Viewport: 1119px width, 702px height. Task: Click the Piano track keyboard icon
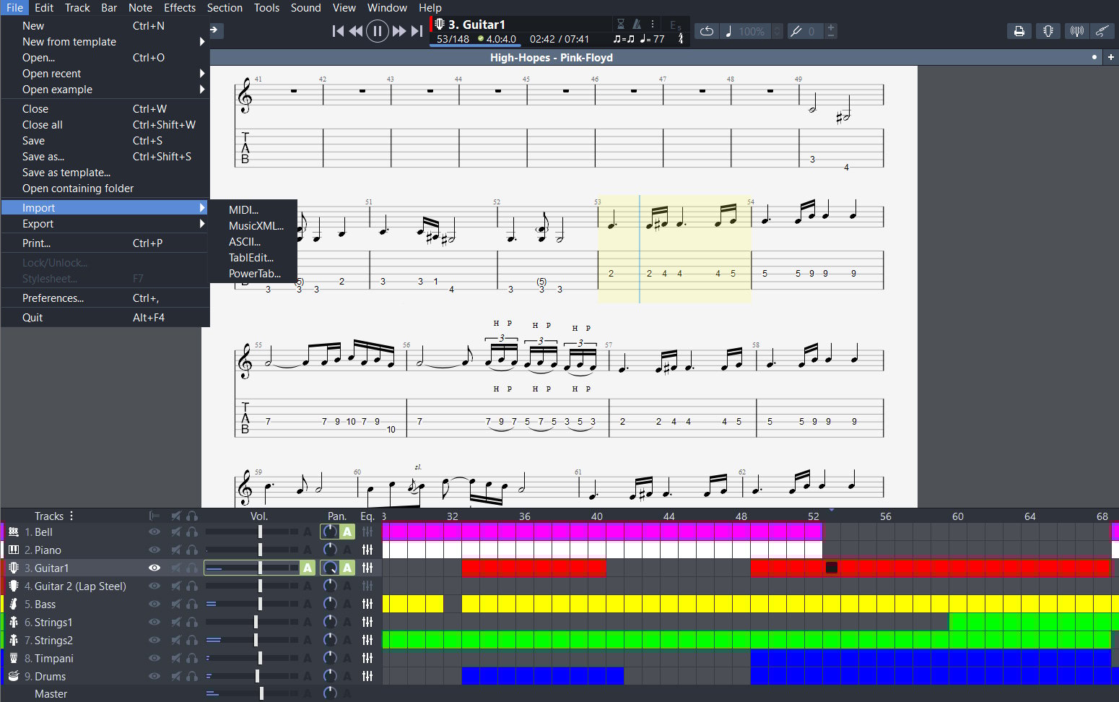(x=13, y=550)
